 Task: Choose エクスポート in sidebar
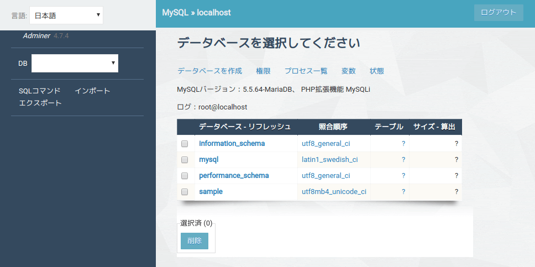coord(40,103)
